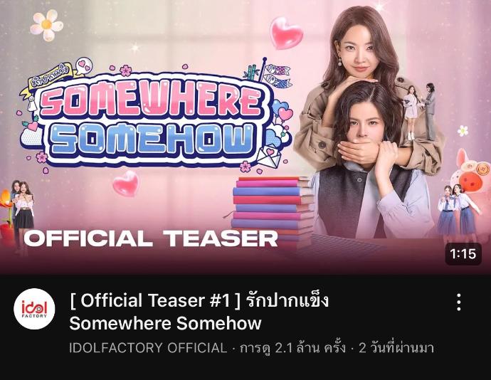Click the stack of colorful books
Viewport: 491px width, 380px height.
pos(271,211)
